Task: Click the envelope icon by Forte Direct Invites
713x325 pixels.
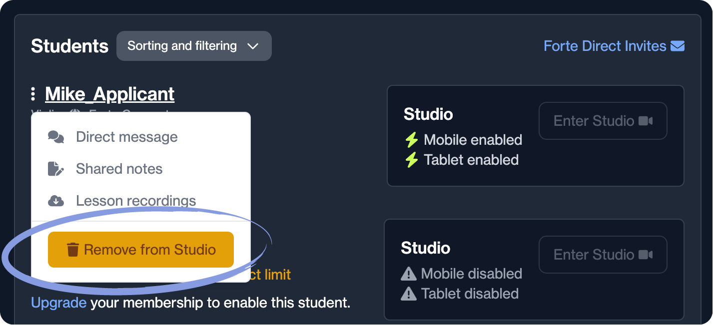Action: click(x=677, y=46)
